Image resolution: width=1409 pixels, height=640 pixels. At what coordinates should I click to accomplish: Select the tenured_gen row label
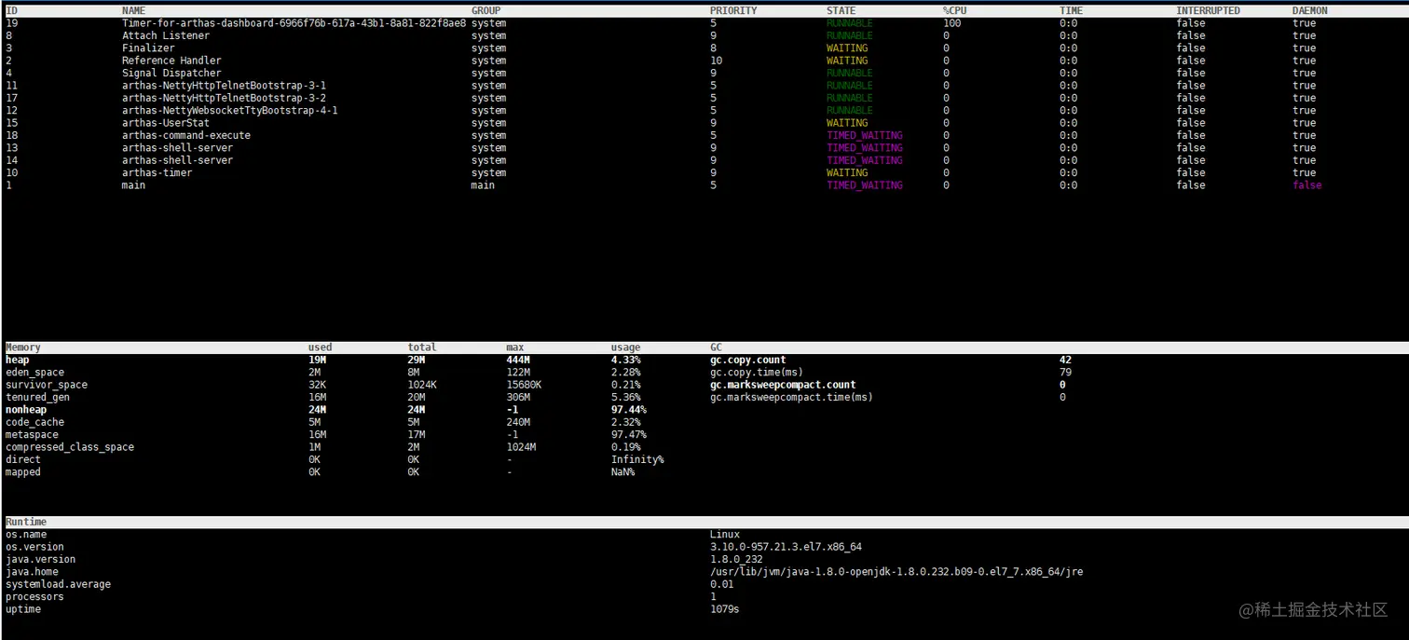coord(37,397)
